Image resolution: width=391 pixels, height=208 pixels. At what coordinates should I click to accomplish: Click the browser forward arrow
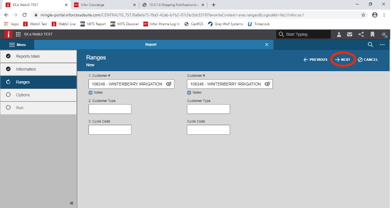pos(16,15)
